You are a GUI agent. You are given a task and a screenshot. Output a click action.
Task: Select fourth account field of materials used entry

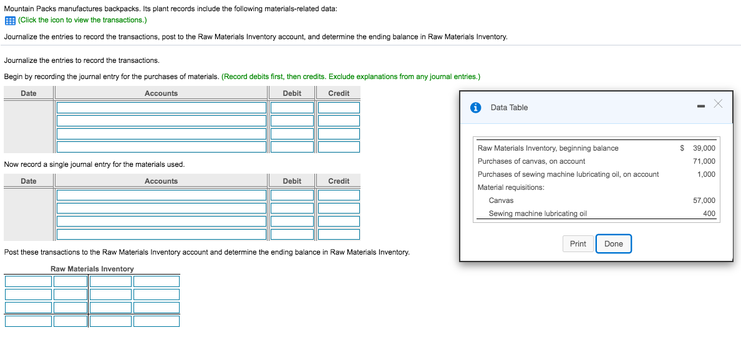click(162, 234)
